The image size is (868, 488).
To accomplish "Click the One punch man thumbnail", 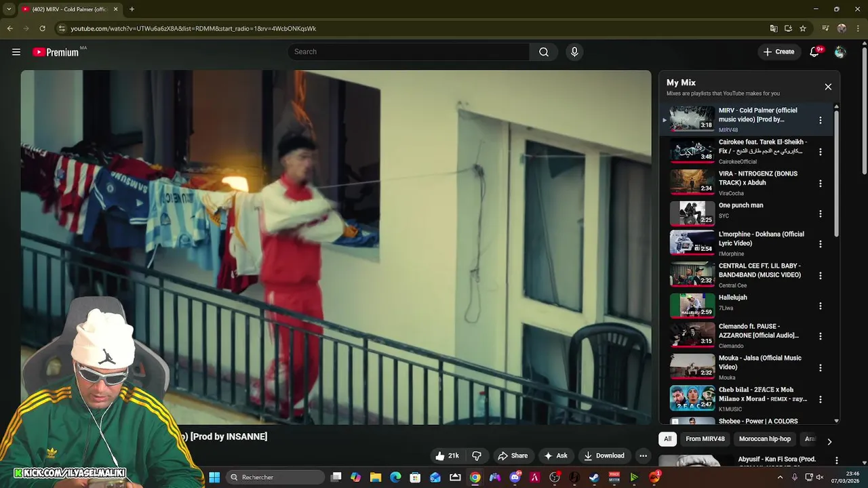I will (692, 213).
